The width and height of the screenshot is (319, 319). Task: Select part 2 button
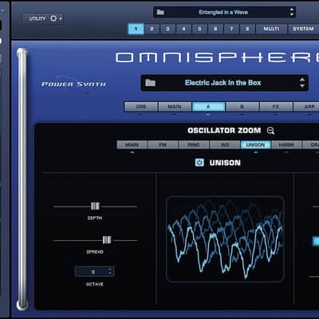coord(152,29)
